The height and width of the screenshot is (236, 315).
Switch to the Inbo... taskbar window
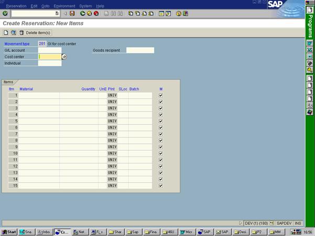(x=45, y=232)
